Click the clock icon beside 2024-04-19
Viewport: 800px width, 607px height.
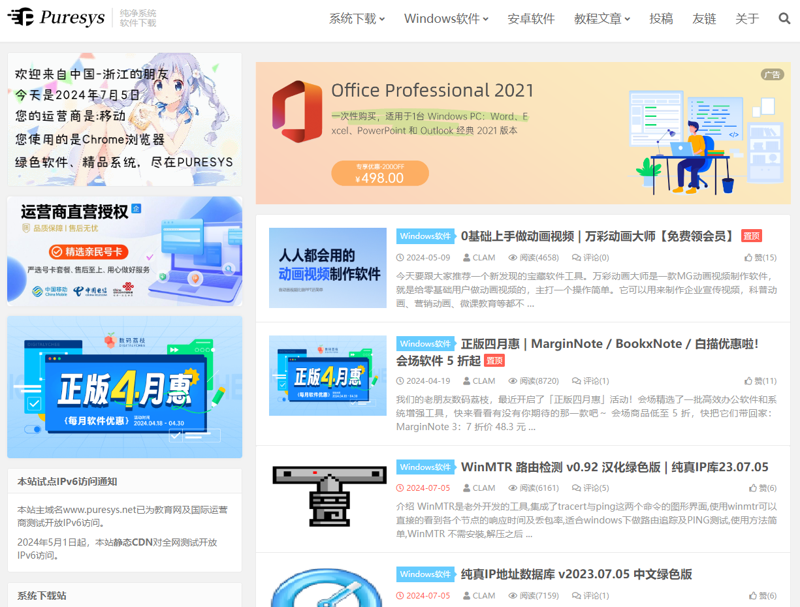(400, 381)
